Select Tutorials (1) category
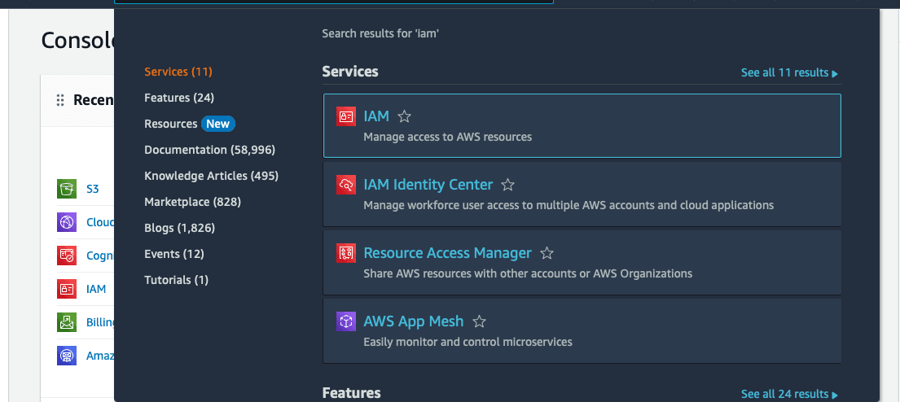This screenshot has height=402, width=900. point(176,281)
